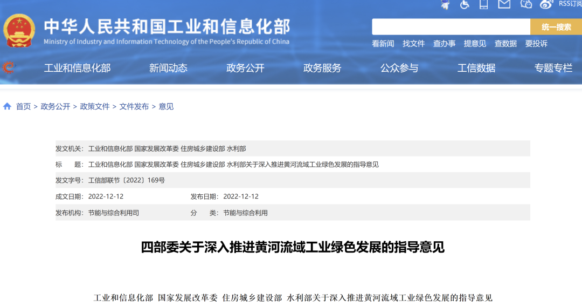The width and height of the screenshot is (582, 306).
Task: Click the bold heading 四部委关于深入推进黄河流域工业绿色发展的指导意见
Action: coord(293,247)
